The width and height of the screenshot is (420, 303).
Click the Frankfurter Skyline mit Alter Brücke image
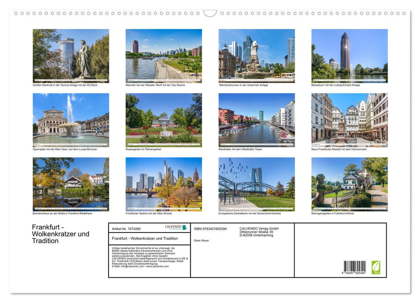click(164, 184)
